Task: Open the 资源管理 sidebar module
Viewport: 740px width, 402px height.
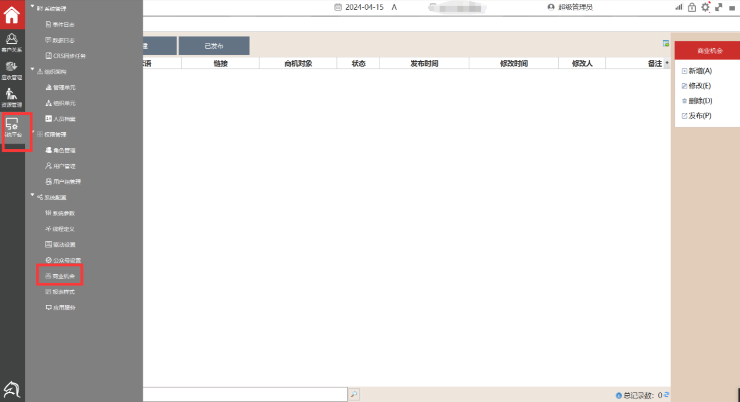Action: pyautogui.click(x=12, y=97)
